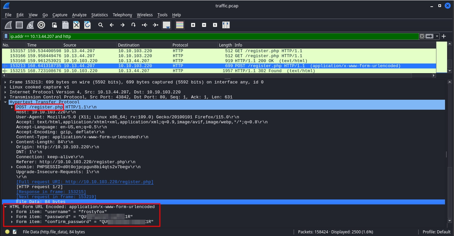The image size is (454, 236).
Task: Click the Zoom in plus icon
Action: click(193, 25)
